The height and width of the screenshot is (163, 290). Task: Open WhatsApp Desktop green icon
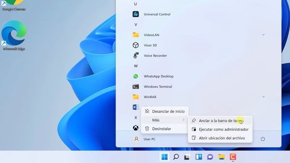click(x=135, y=76)
